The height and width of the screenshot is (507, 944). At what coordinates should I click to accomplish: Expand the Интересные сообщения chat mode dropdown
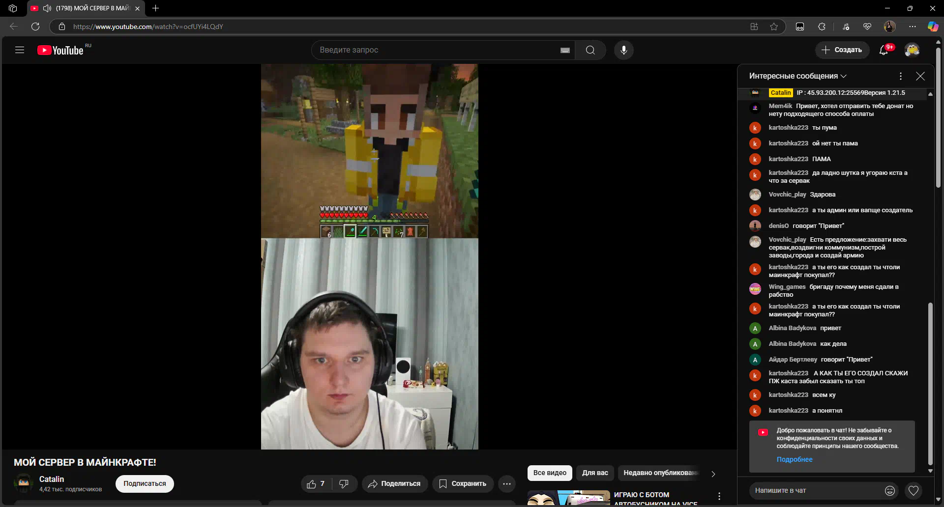point(797,76)
